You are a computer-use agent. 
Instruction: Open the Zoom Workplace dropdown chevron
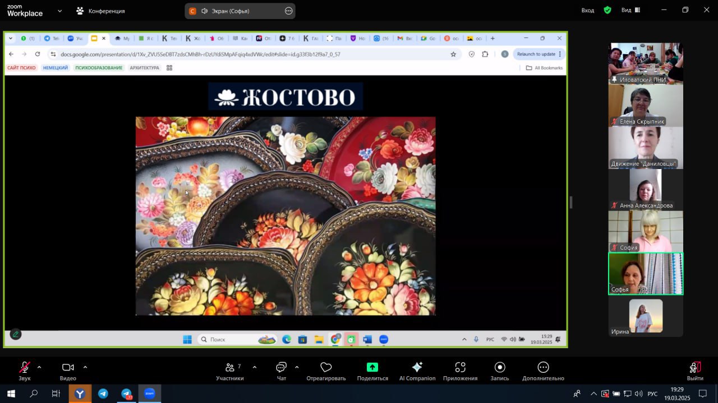click(59, 11)
